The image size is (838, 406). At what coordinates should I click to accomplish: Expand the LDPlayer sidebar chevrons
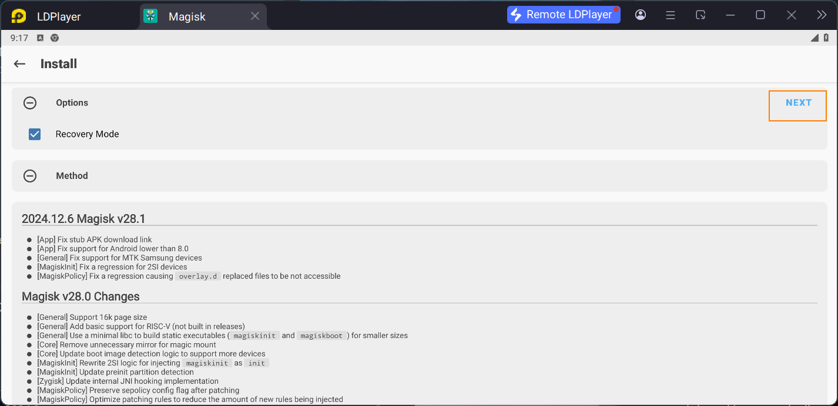pos(822,15)
